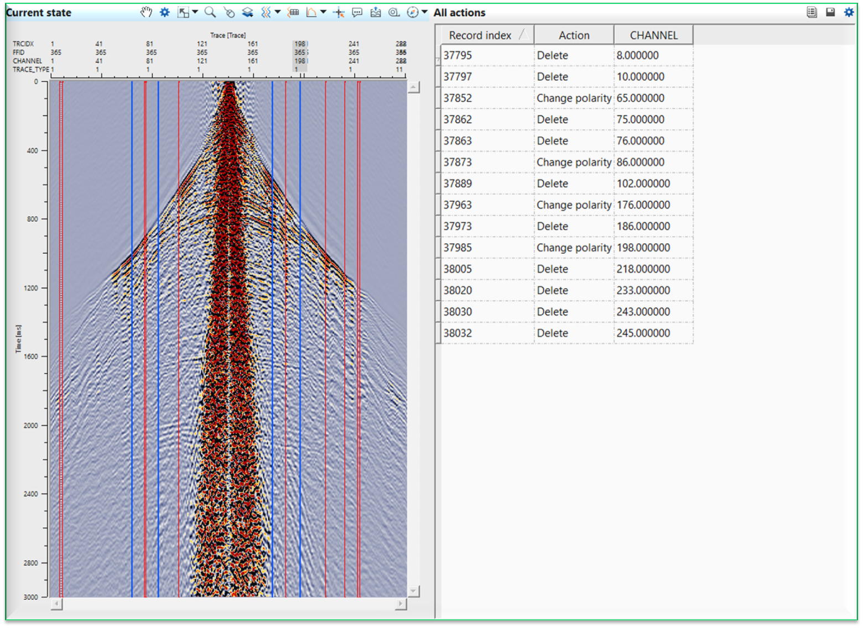Click the Action column header
This screenshot has width=863, height=628.
click(x=574, y=35)
